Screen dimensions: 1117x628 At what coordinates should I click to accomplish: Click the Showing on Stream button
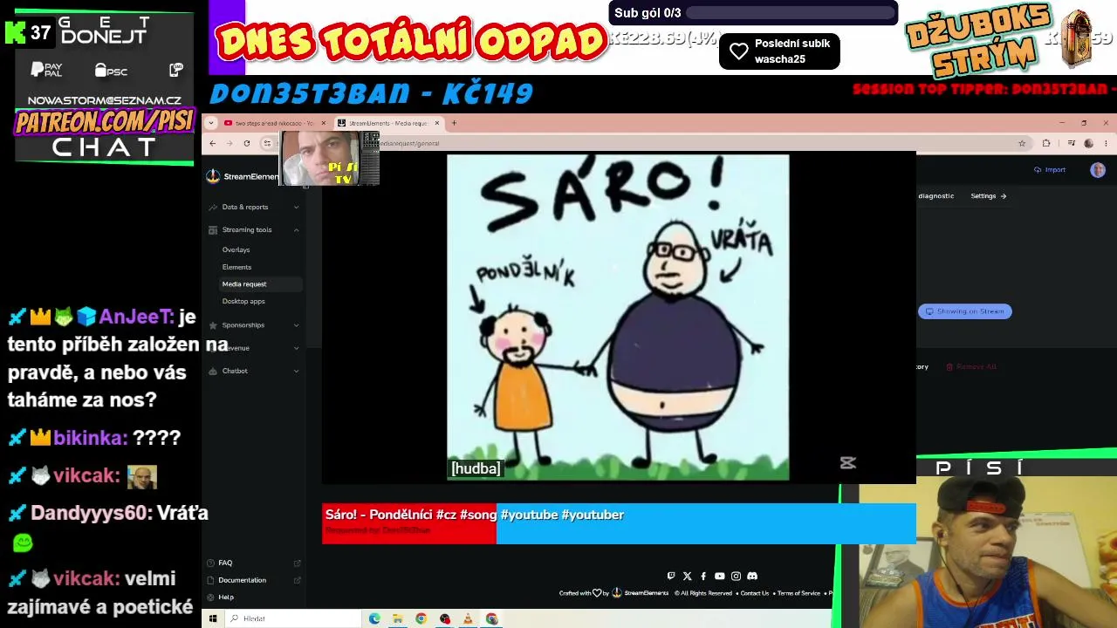pyautogui.click(x=965, y=311)
